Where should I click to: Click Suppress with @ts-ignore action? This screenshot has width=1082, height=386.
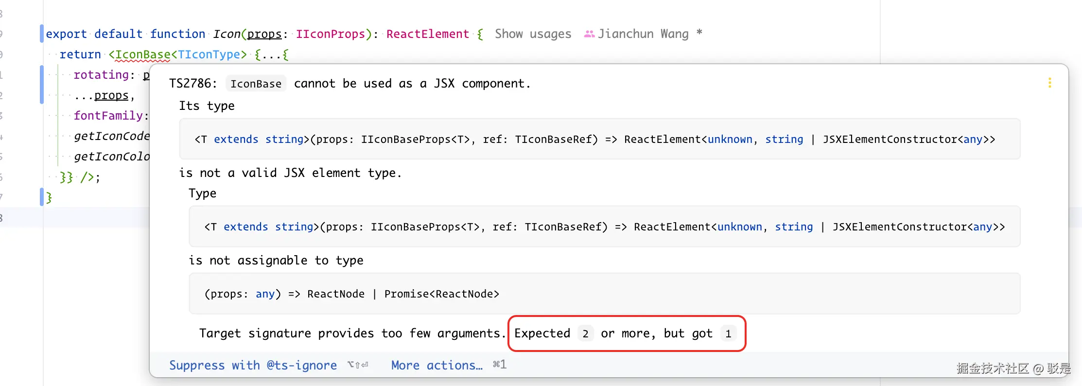[x=253, y=365]
